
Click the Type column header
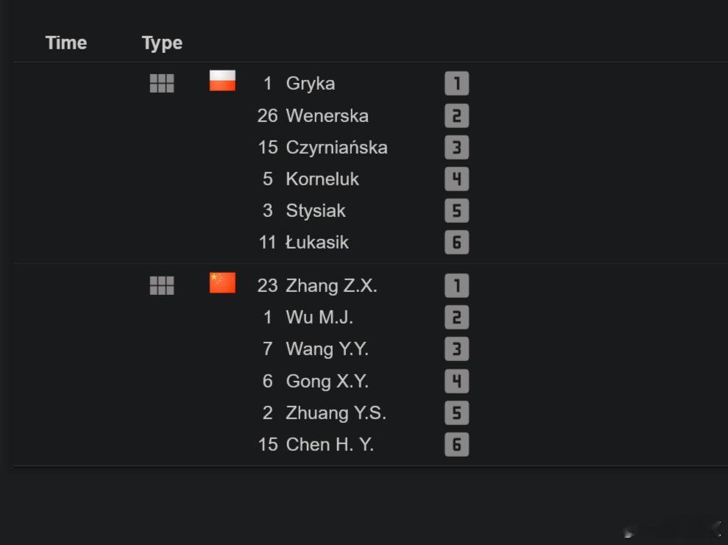[x=162, y=43]
